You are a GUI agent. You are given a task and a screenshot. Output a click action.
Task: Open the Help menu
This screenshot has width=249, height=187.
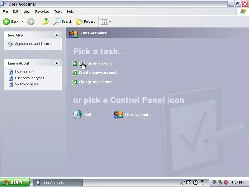click(x=70, y=12)
